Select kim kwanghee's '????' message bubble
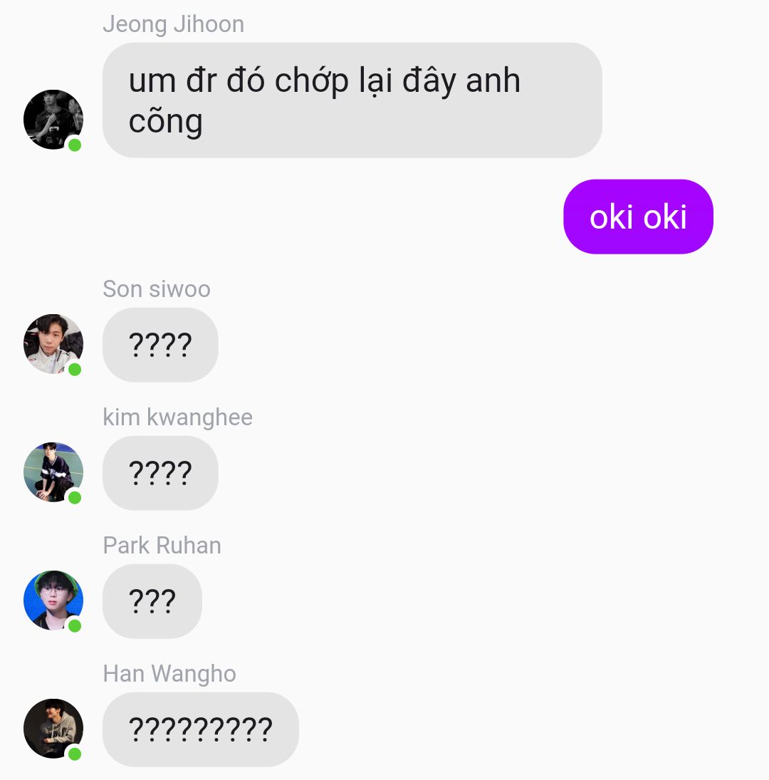This screenshot has height=780, width=769. click(160, 473)
